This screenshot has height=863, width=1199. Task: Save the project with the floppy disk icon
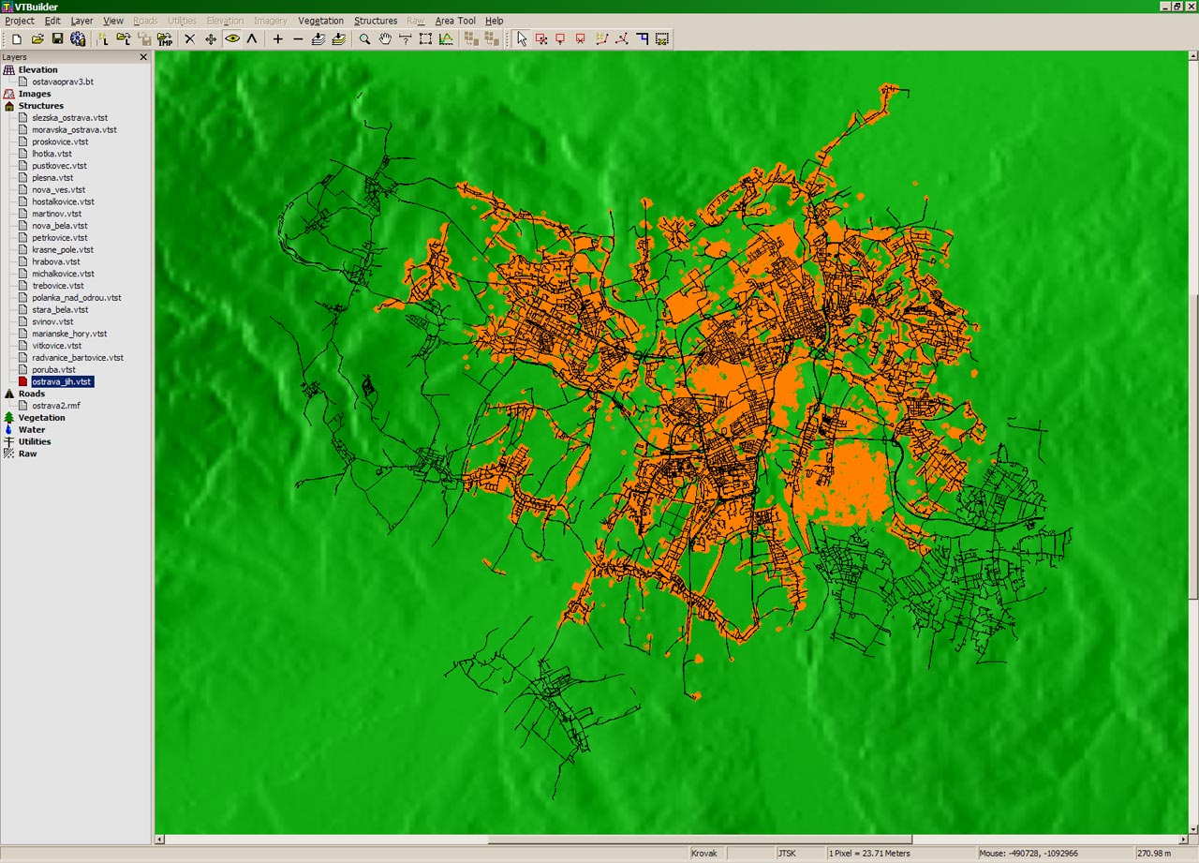click(x=58, y=39)
